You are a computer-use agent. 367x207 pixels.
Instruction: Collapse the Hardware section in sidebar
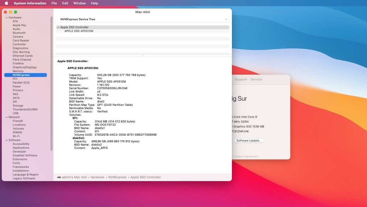pos(7,18)
